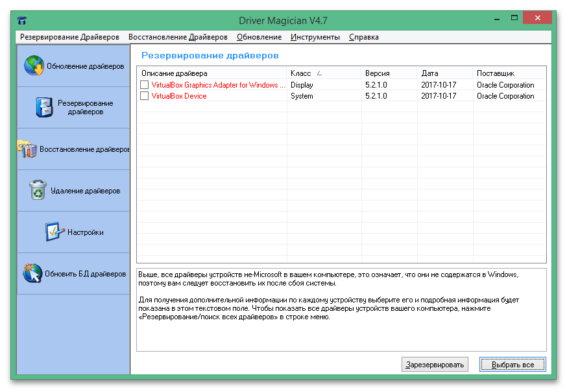
Task: Check the VirtualBox Graphics Adapter checkbox
Action: [x=144, y=84]
